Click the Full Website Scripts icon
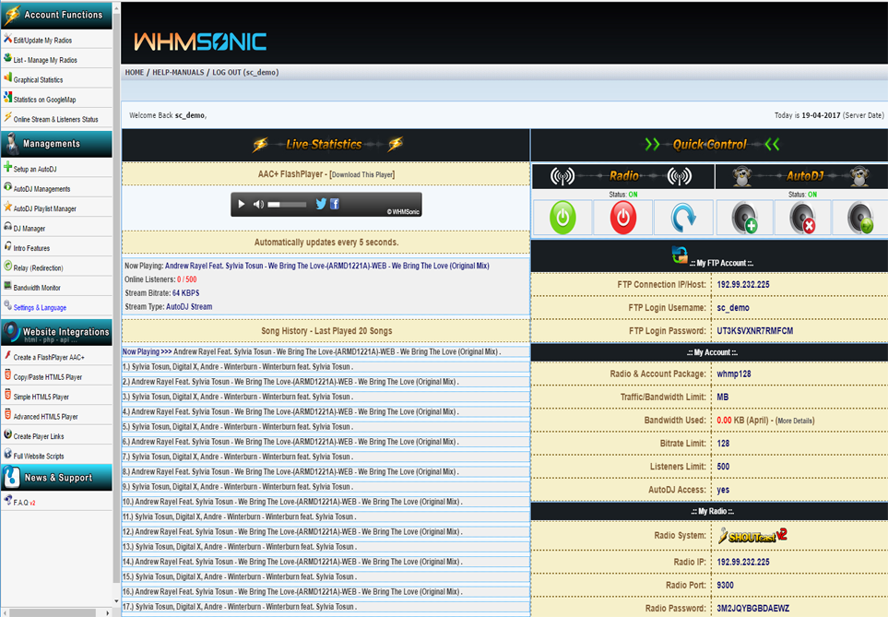888x617 pixels. [8, 455]
